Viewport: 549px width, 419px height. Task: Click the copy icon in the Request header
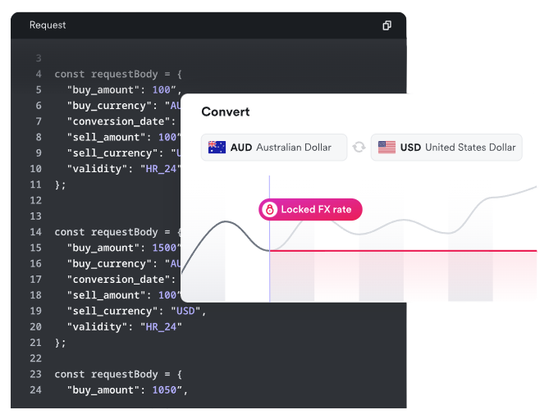387,25
